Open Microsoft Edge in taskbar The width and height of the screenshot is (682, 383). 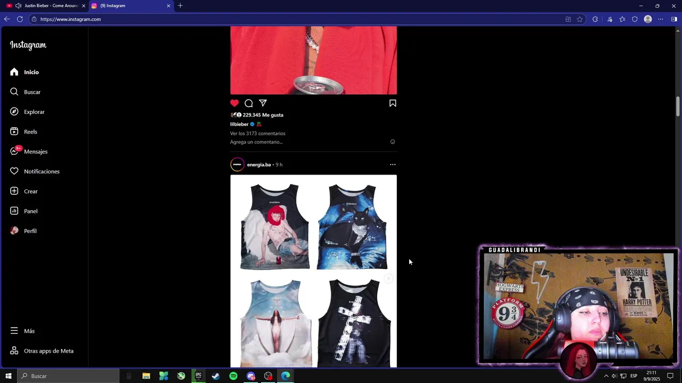[x=286, y=376]
